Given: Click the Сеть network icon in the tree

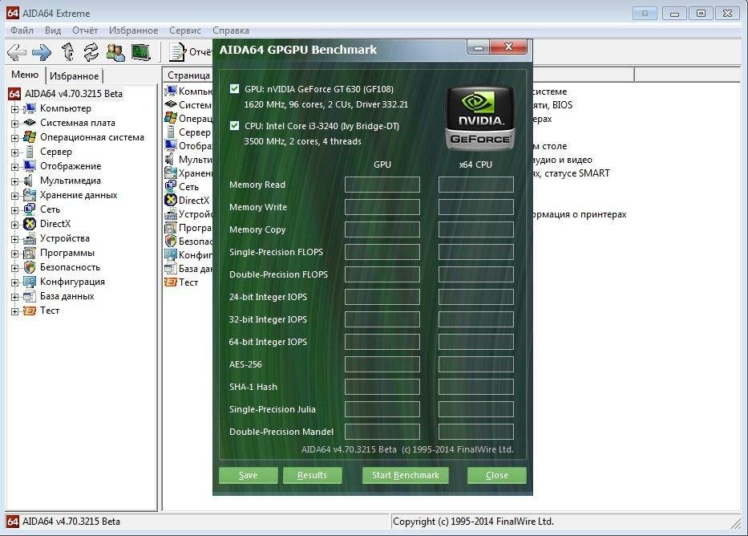Looking at the screenshot, I should point(29,209).
